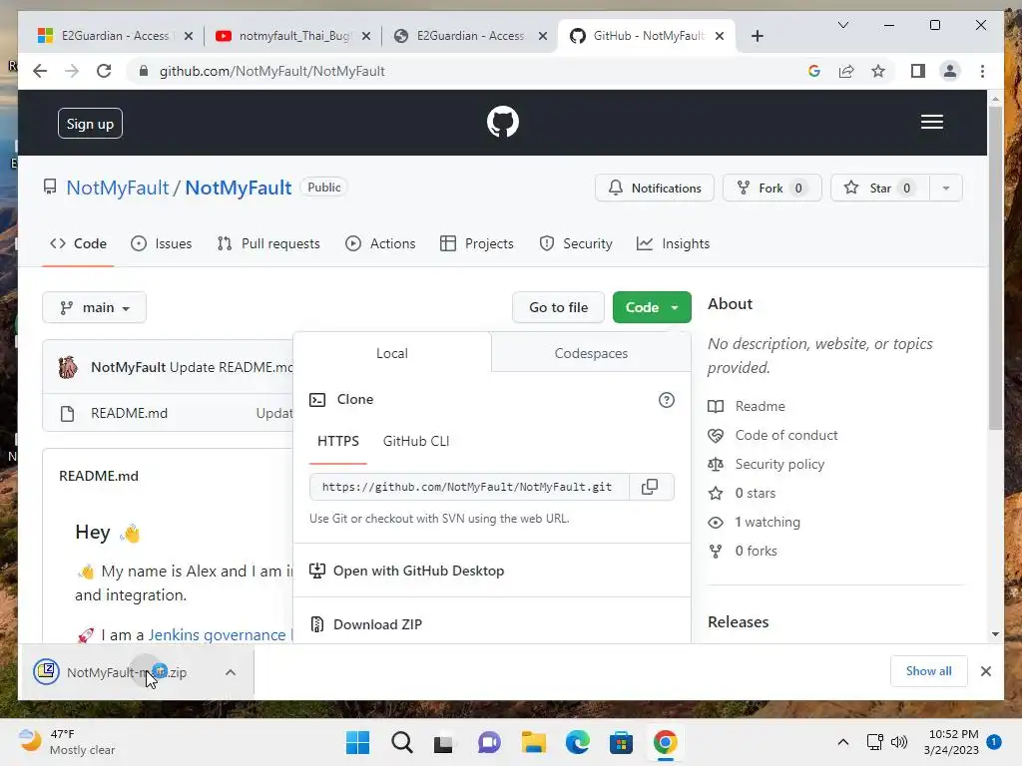Image resolution: width=1022 pixels, height=766 pixels.
Task: Fork the repository
Action: (x=771, y=189)
